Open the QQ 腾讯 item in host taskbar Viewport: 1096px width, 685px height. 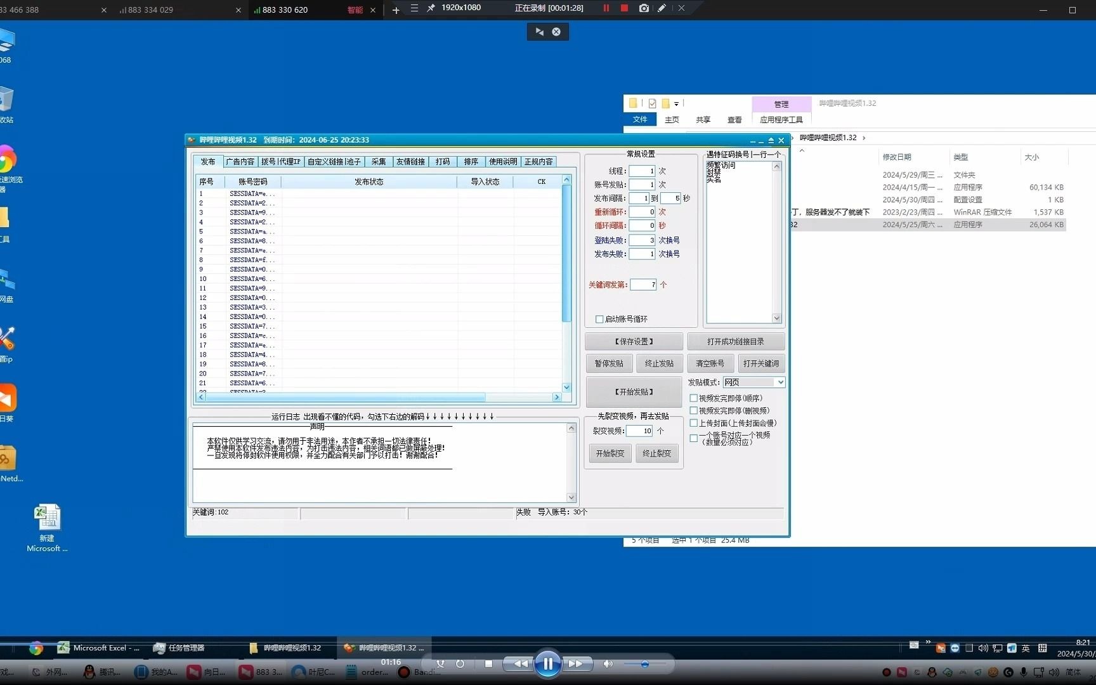pos(103,672)
